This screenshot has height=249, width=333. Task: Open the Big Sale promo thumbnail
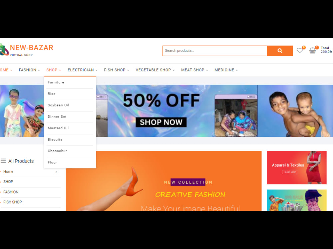(x=296, y=200)
